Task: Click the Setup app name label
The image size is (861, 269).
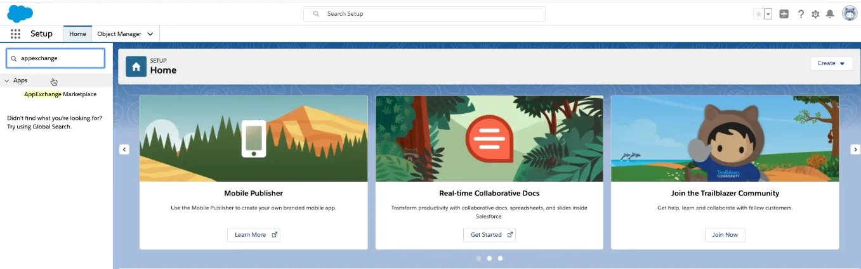Action: click(x=42, y=34)
